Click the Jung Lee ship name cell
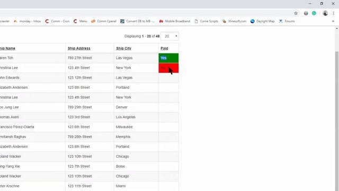 tap(32, 107)
